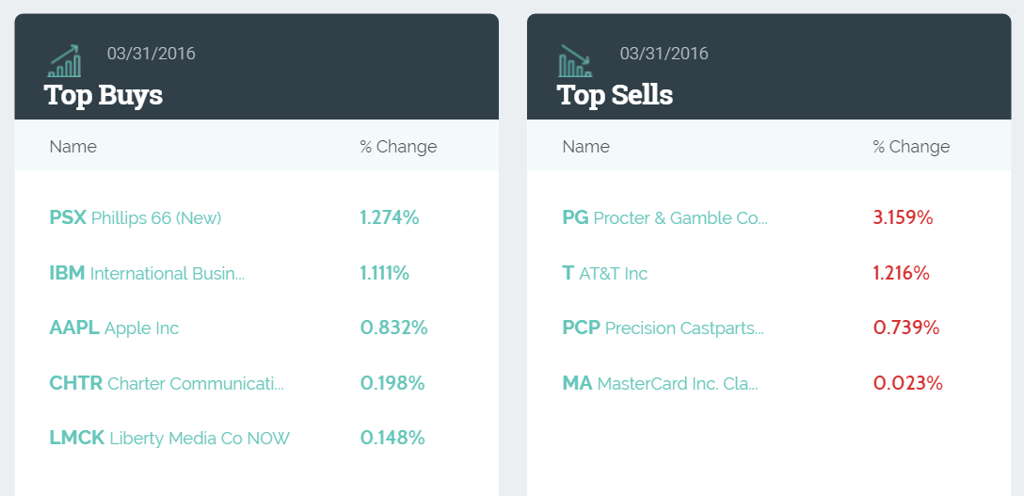The image size is (1024, 496).
Task: Click the % Change header in Top Buys
Action: [398, 147]
